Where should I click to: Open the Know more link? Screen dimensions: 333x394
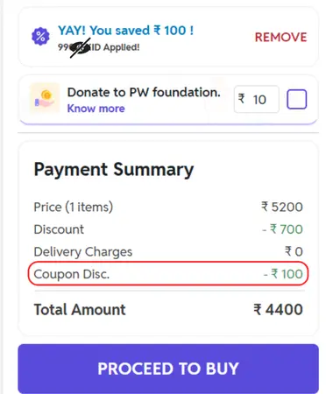click(x=96, y=109)
